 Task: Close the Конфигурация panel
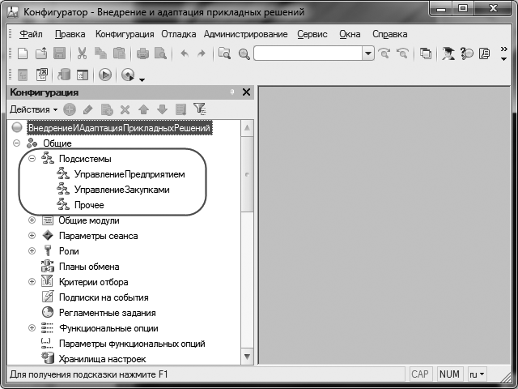(246, 92)
